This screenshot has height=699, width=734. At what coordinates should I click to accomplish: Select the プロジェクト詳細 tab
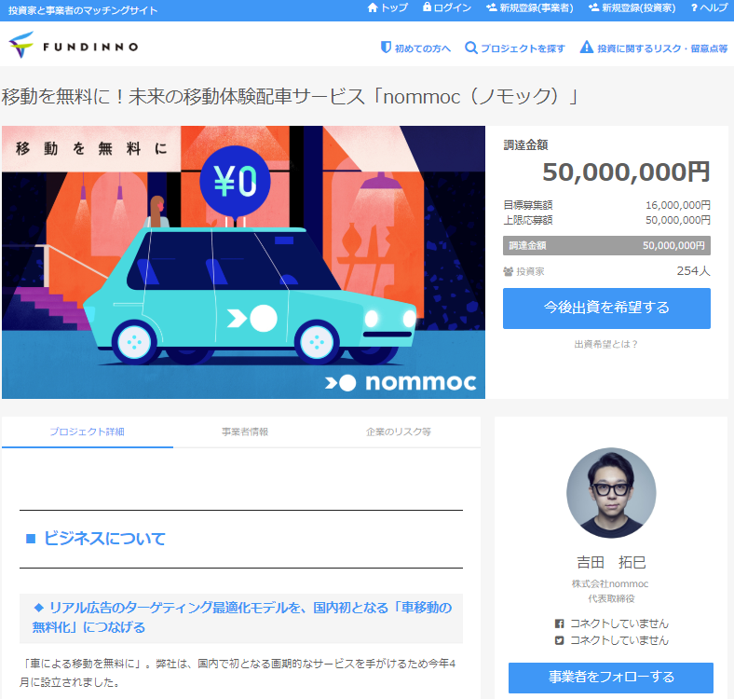88,432
